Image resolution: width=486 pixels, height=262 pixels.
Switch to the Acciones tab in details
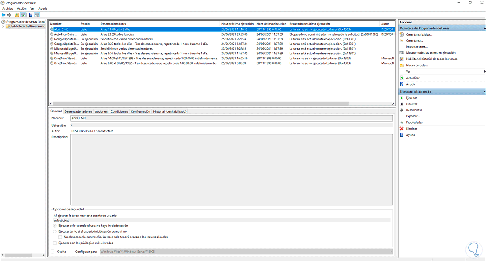coord(101,111)
